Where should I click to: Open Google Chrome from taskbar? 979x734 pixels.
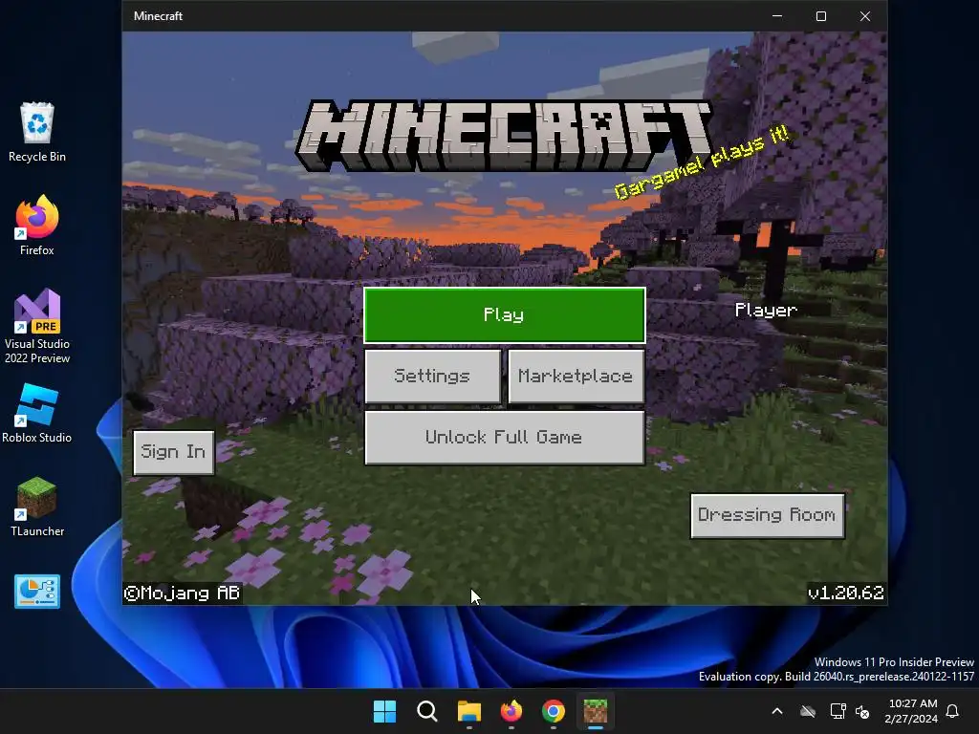[x=554, y=711]
